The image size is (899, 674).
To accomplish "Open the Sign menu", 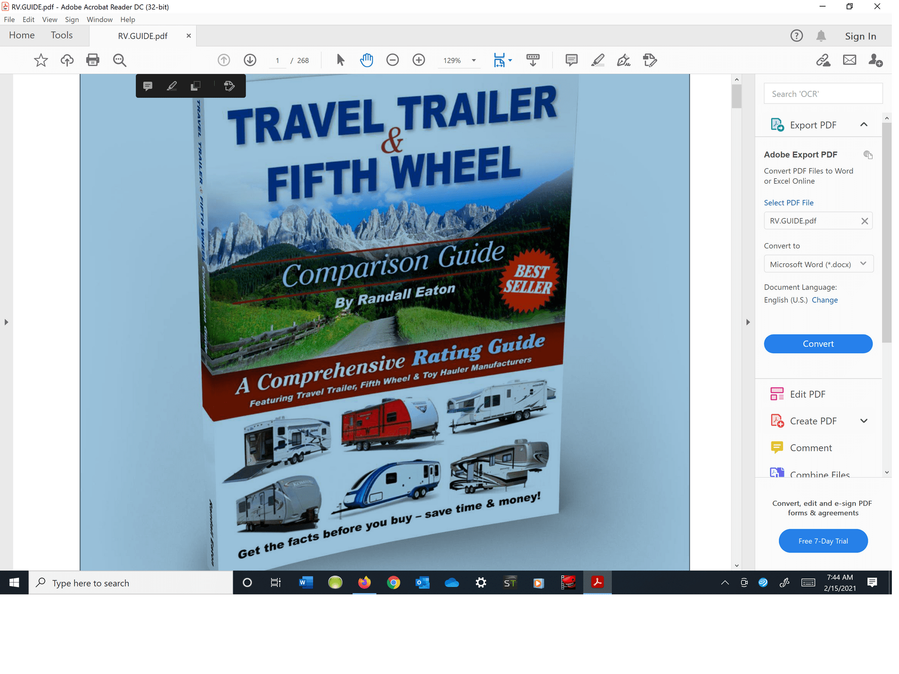I will point(72,19).
